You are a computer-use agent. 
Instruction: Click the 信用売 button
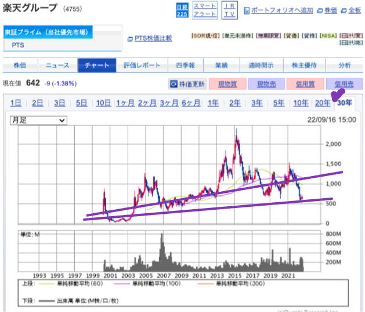[344, 84]
